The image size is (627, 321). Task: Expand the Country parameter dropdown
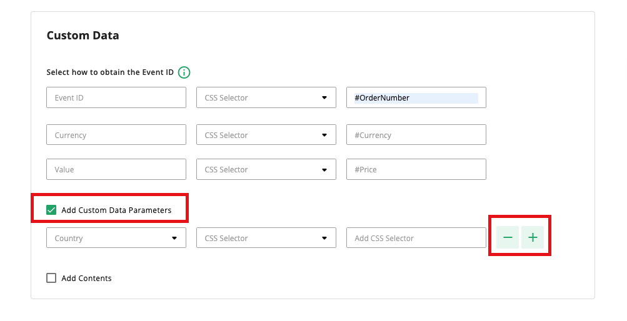pos(116,238)
